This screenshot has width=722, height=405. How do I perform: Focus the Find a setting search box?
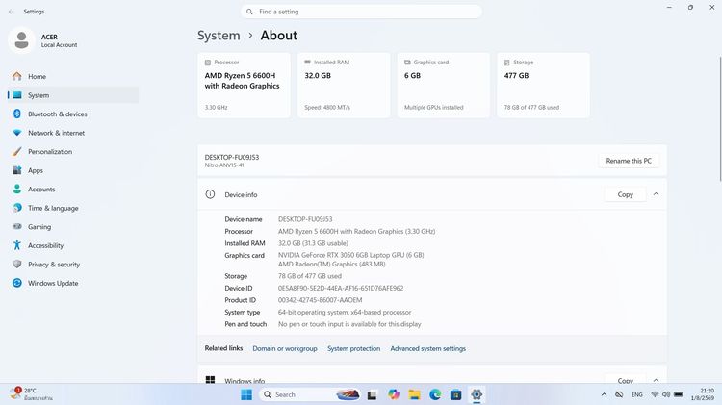[x=361, y=12]
